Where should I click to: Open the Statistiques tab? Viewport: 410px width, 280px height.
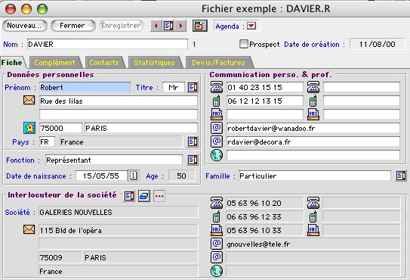(x=154, y=63)
